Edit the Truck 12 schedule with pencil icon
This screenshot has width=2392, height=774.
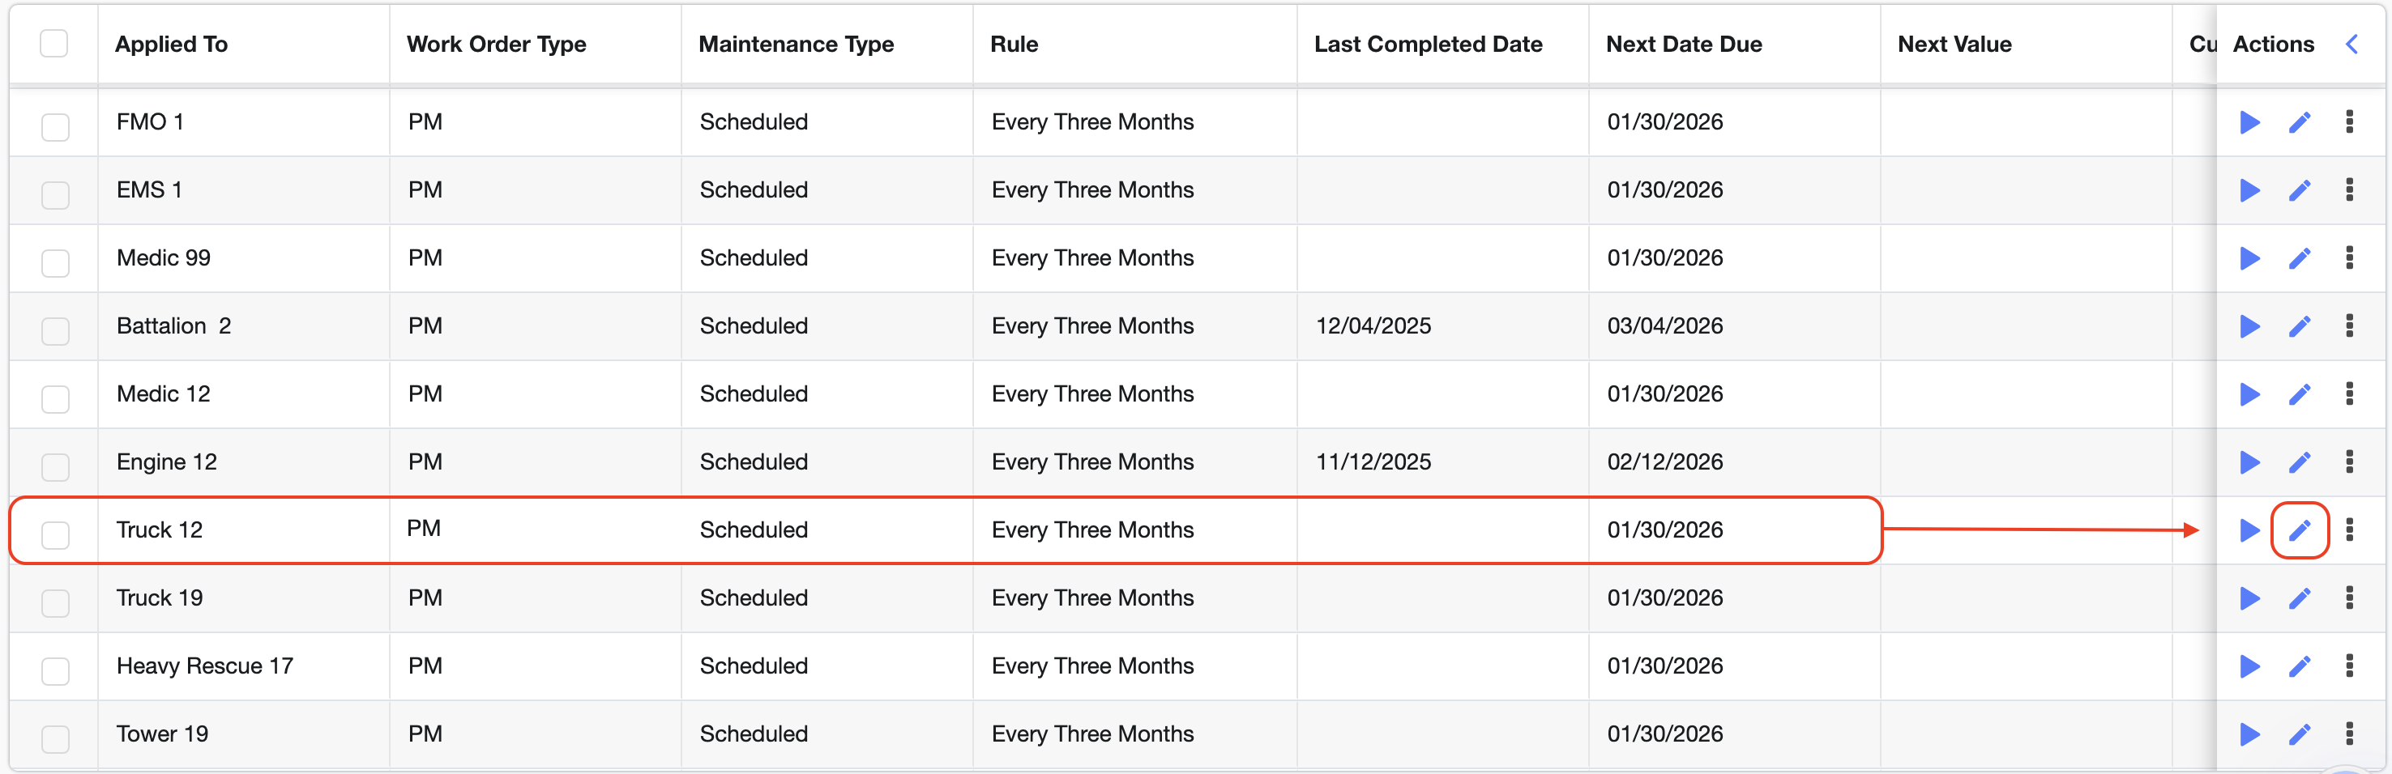tap(2299, 530)
